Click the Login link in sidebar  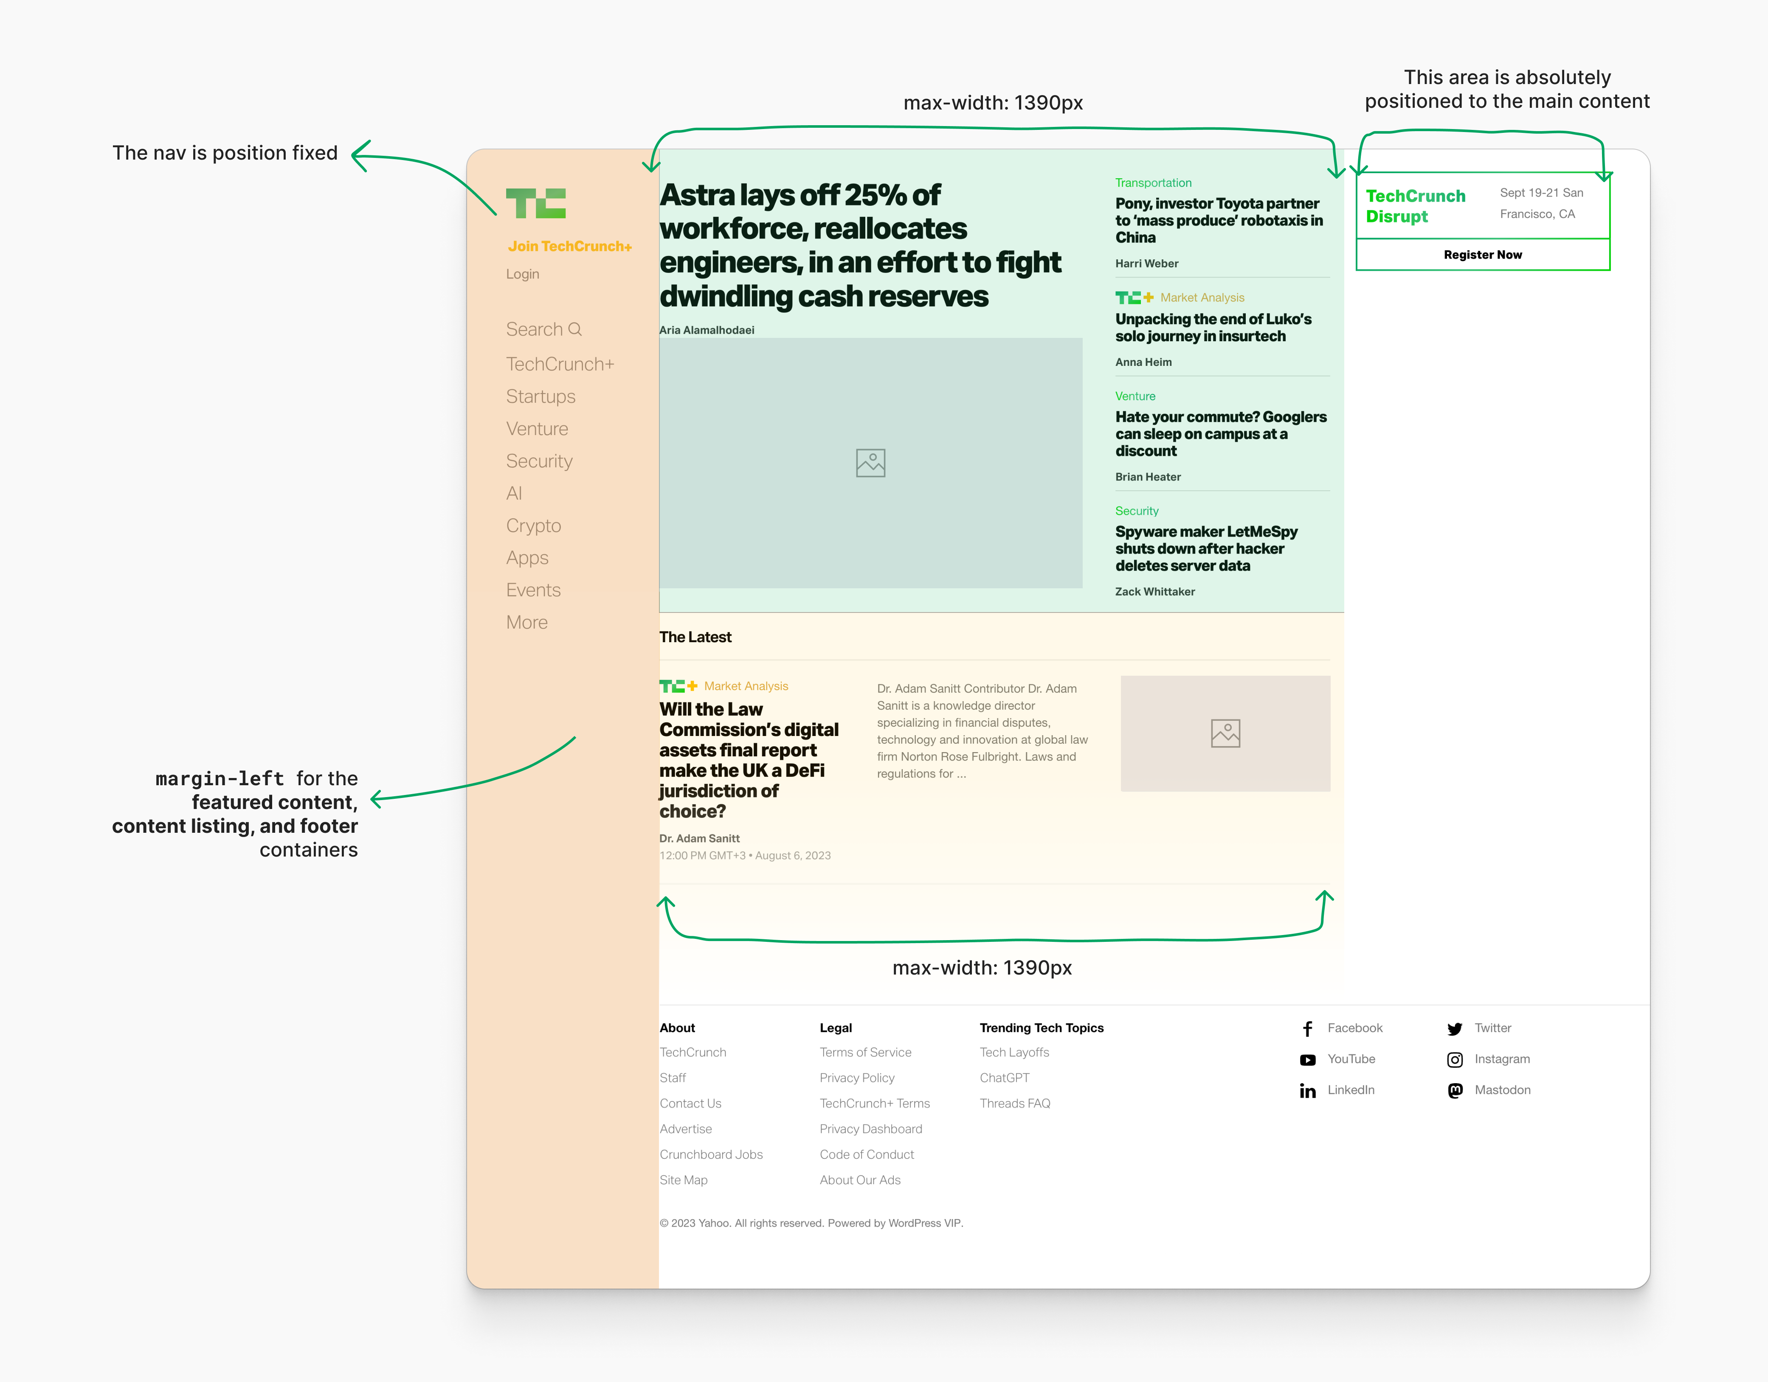pos(522,274)
